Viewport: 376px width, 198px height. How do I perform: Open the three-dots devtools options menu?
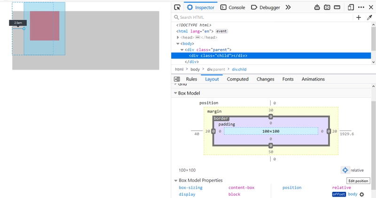pyautogui.click(x=361, y=8)
